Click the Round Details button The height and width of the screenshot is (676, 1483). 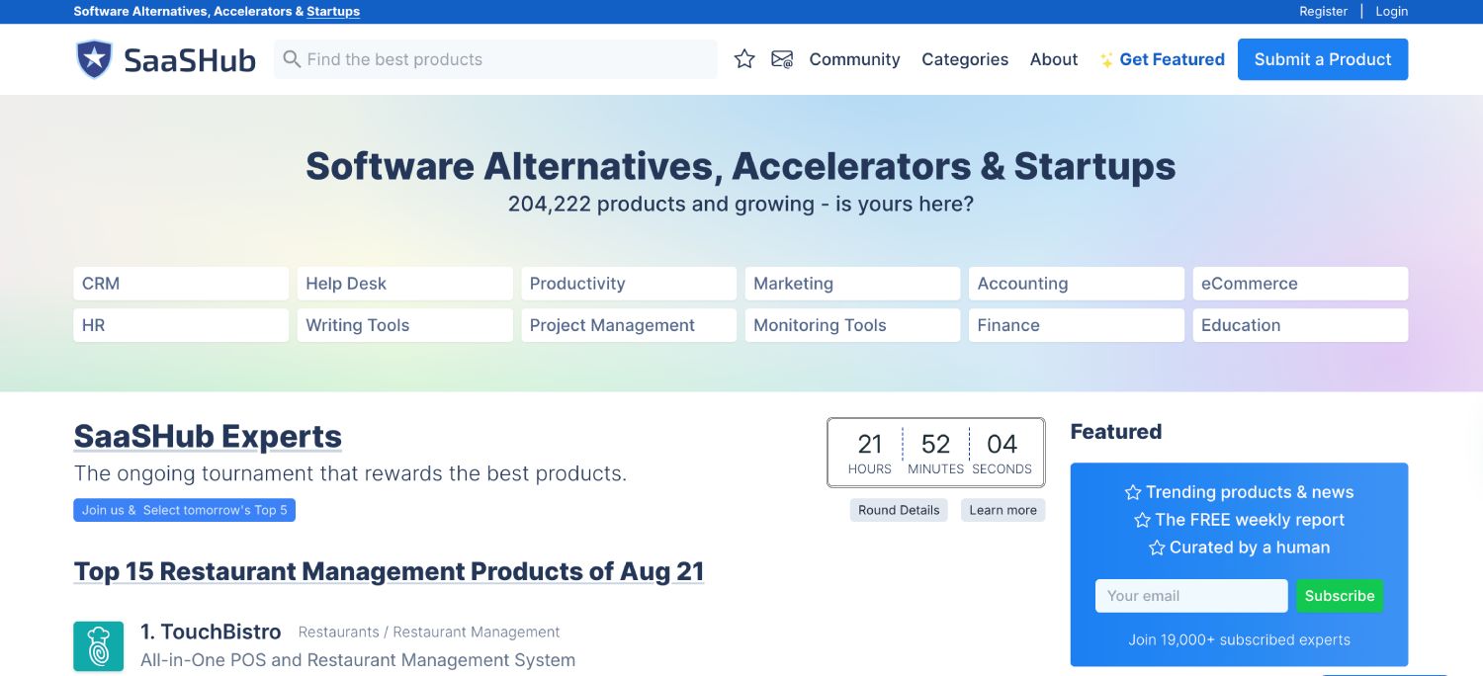point(899,510)
